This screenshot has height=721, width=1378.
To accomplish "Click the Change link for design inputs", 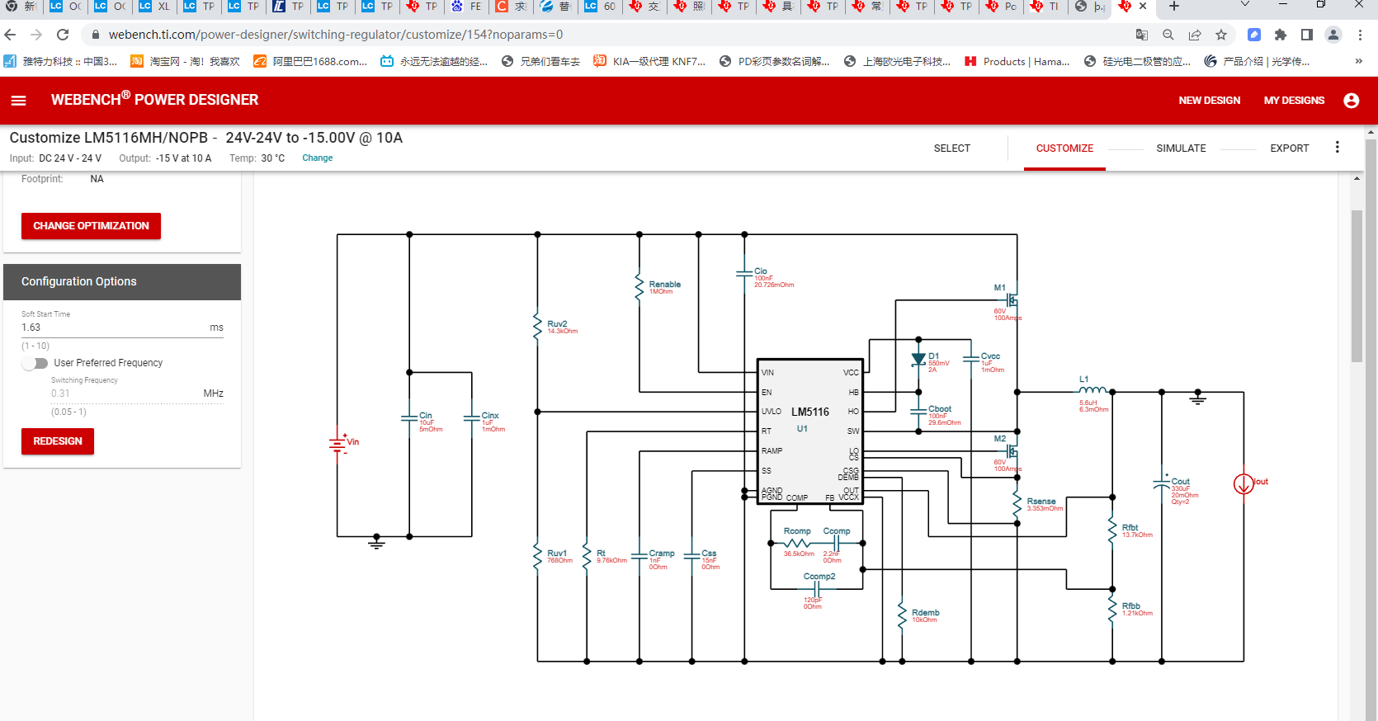I will [317, 158].
